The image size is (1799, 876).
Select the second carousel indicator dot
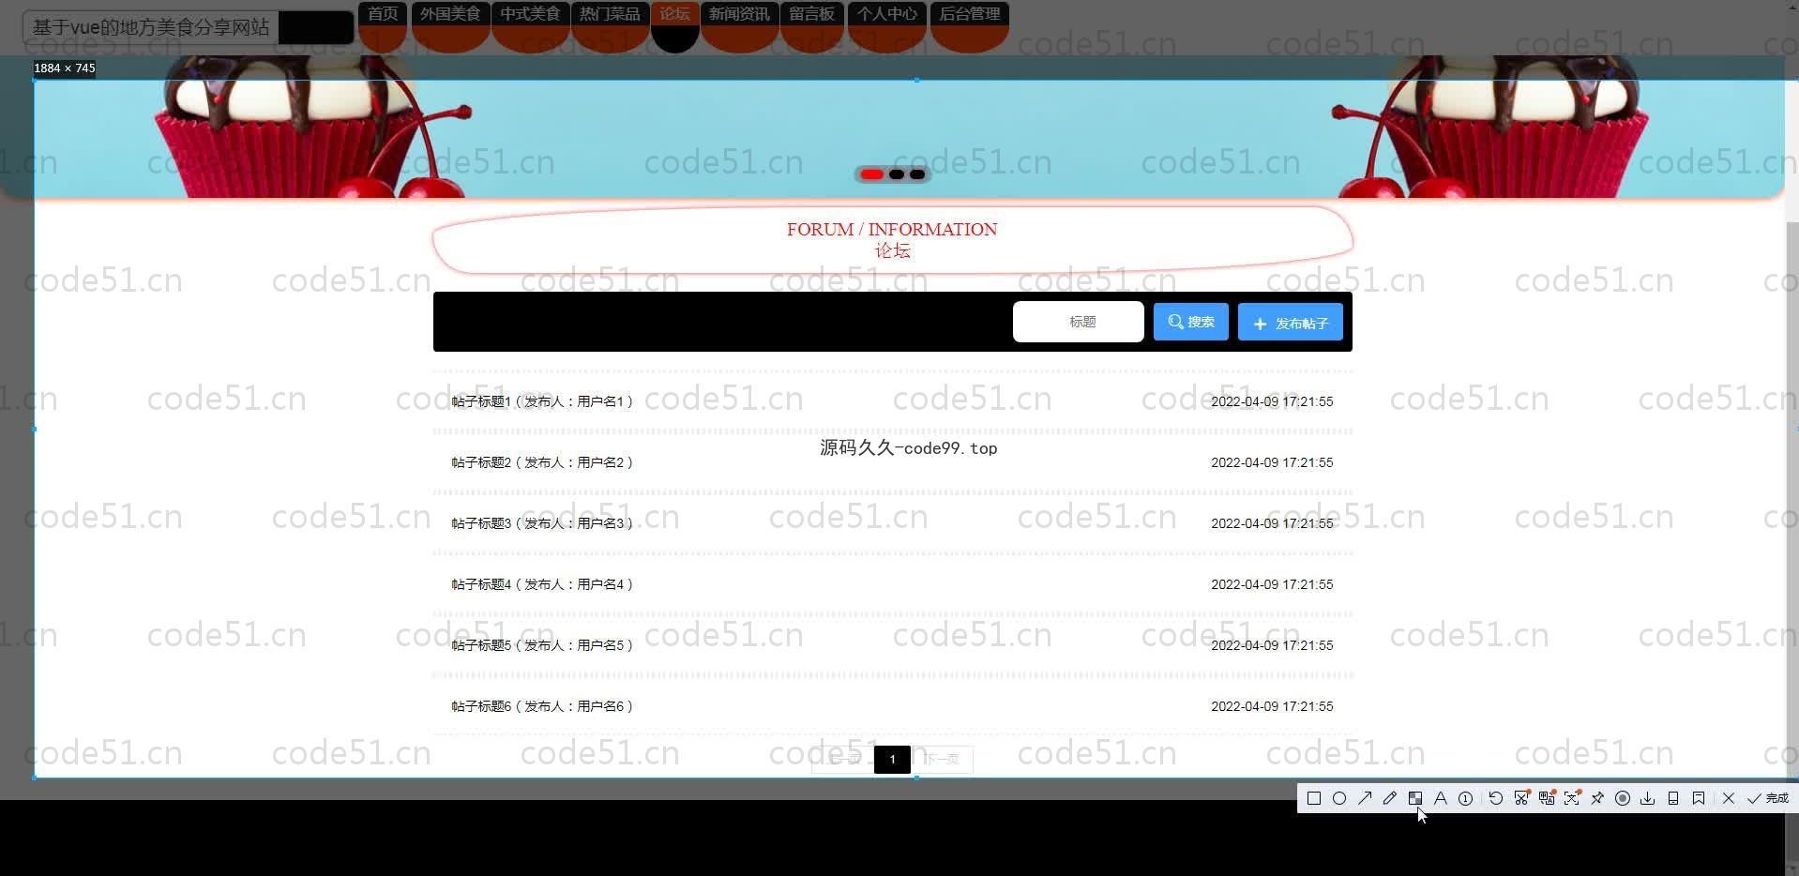pos(897,174)
